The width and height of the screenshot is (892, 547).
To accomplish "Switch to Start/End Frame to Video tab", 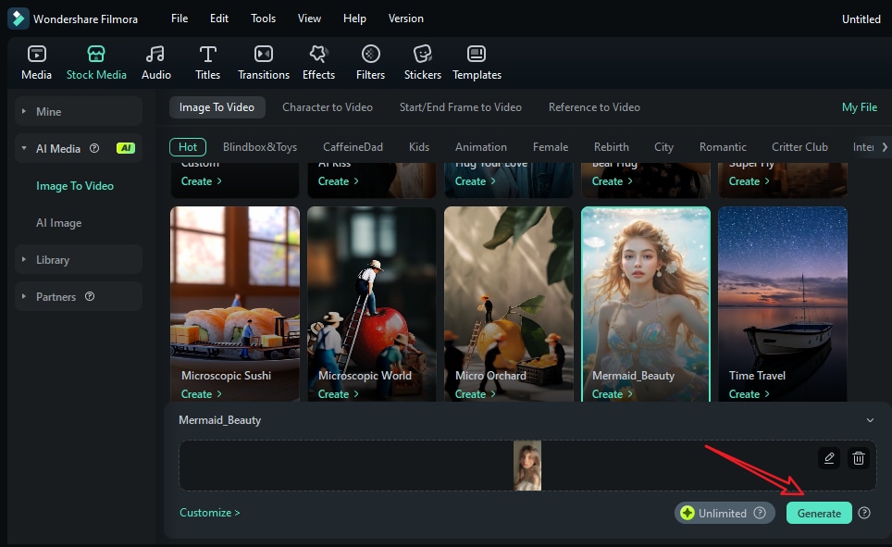I will (x=460, y=107).
